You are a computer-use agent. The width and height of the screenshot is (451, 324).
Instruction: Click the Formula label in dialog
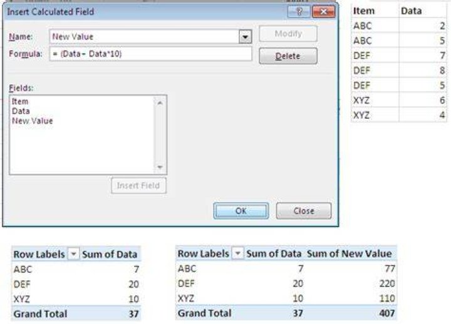point(26,54)
